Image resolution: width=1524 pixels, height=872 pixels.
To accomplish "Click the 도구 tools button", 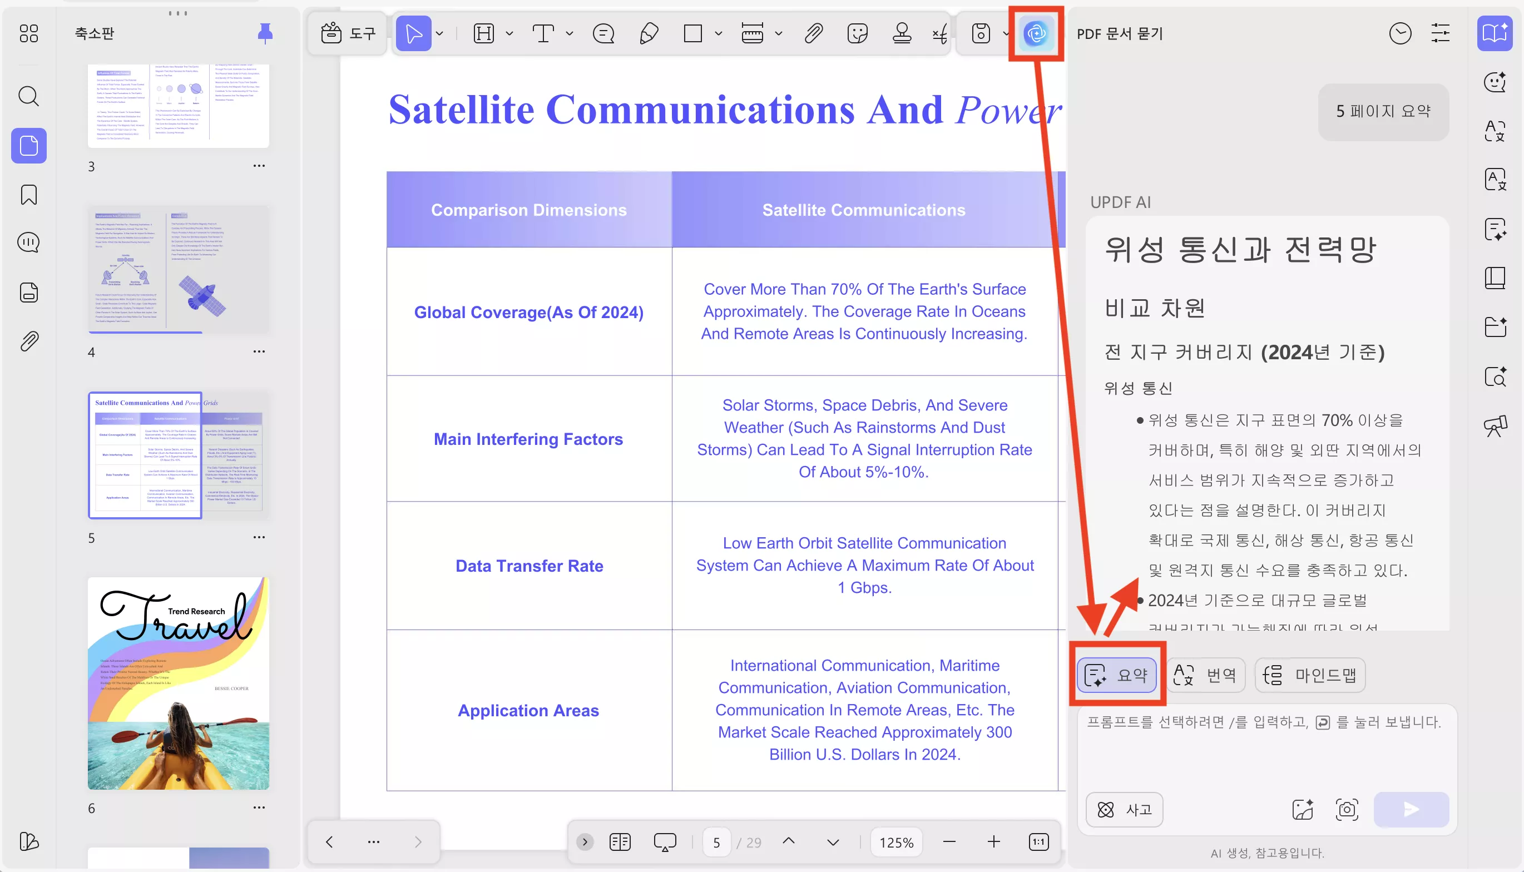I will click(348, 33).
